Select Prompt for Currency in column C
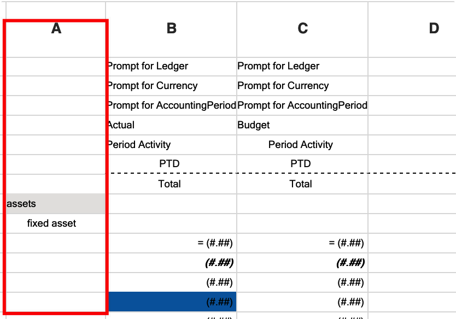Viewport: 456px width, 319px height. [302, 86]
